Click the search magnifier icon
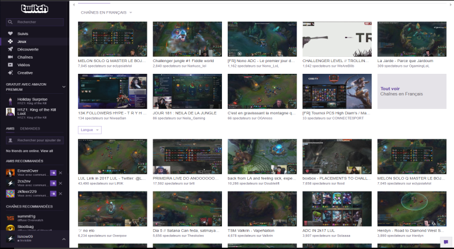Viewport: 454px width, 249px height. tap(10, 22)
